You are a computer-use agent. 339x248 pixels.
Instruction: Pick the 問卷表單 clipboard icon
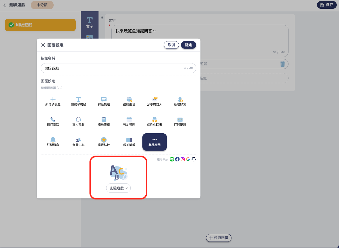pyautogui.click(x=104, y=119)
